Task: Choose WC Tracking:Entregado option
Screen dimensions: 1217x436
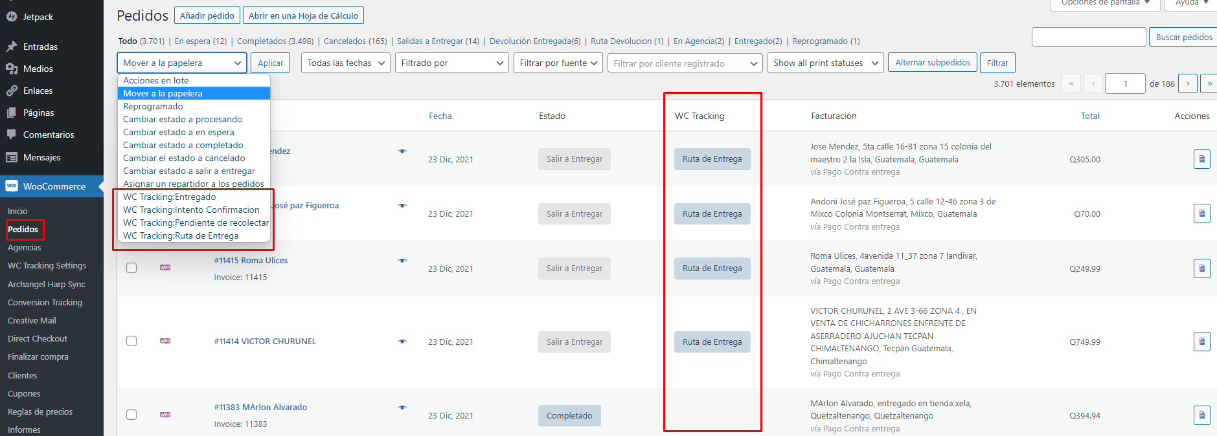Action: (194, 197)
